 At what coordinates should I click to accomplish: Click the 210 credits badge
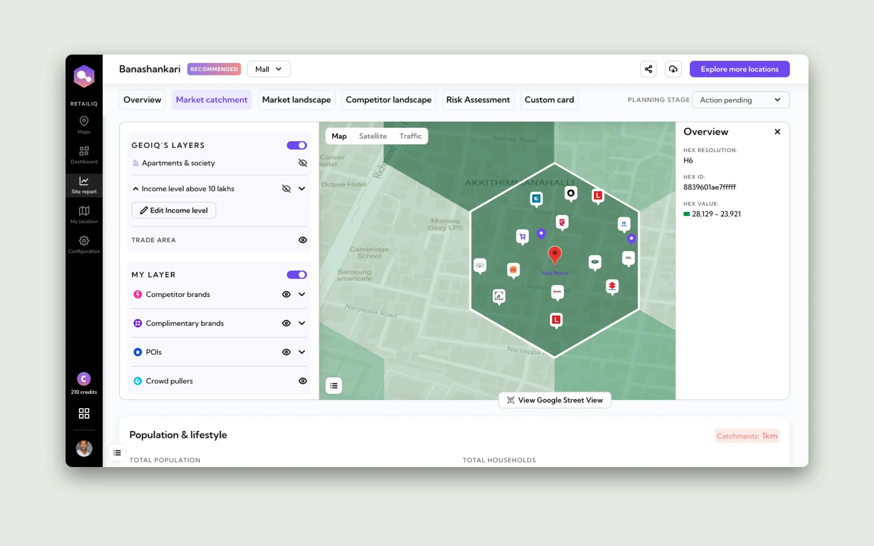(84, 383)
